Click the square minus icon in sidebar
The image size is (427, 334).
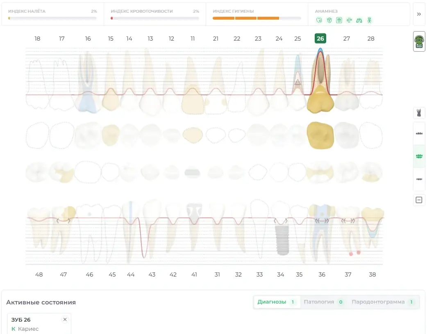419,200
